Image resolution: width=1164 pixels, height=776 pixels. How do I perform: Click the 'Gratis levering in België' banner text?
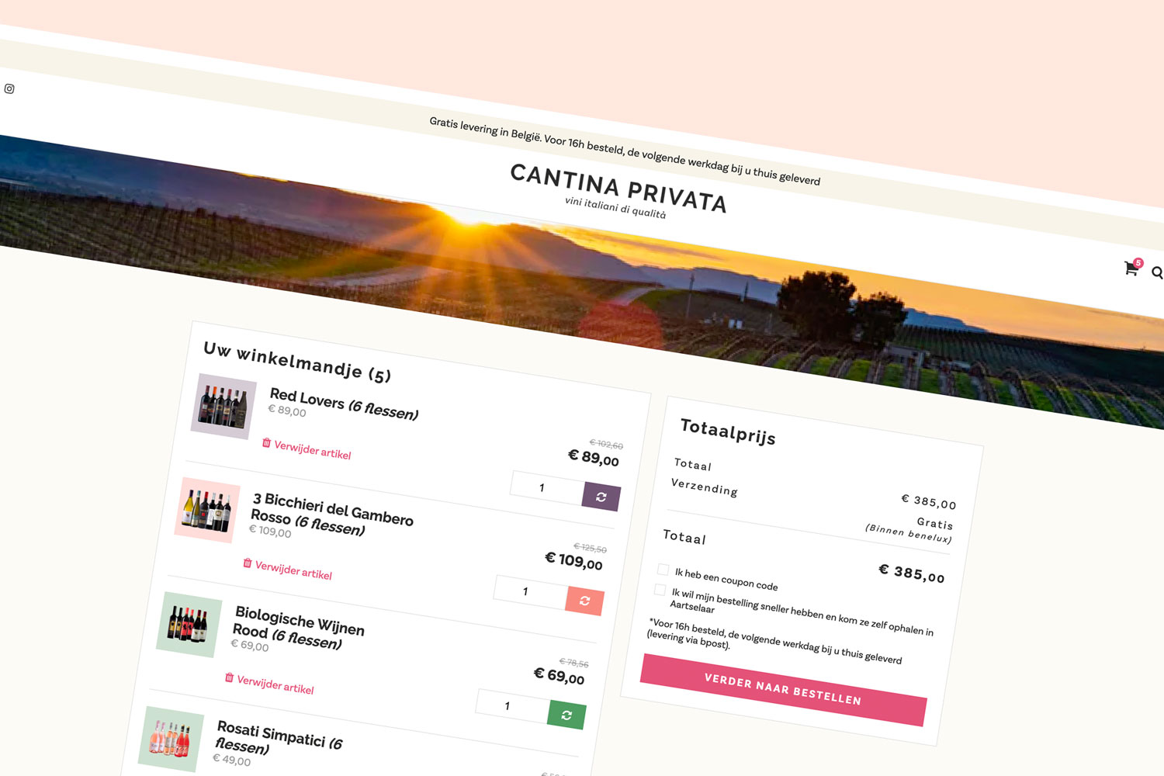625,151
